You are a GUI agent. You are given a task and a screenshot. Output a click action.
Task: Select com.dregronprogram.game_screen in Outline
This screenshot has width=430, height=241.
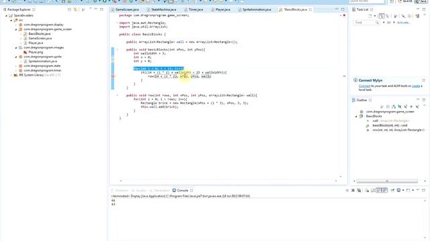390,112
